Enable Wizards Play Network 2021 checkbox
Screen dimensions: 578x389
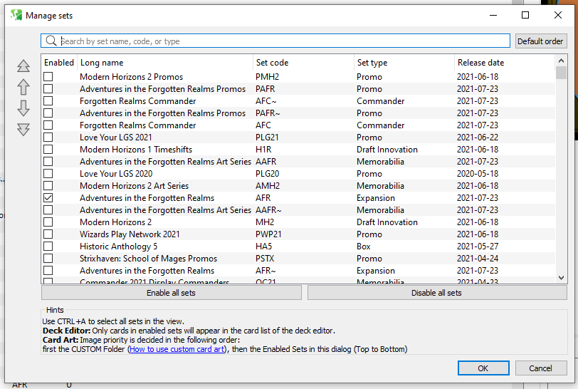click(x=48, y=234)
